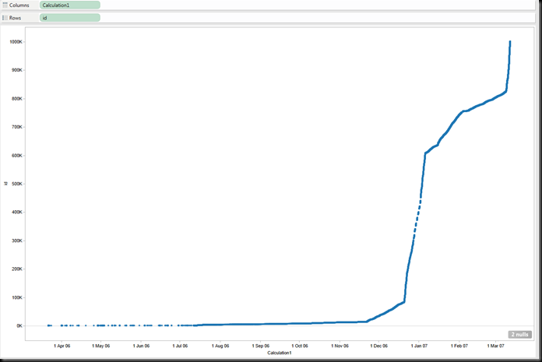The width and height of the screenshot is (542, 362).
Task: Click the 1 Mar 07 axis label
Action: coord(496,346)
